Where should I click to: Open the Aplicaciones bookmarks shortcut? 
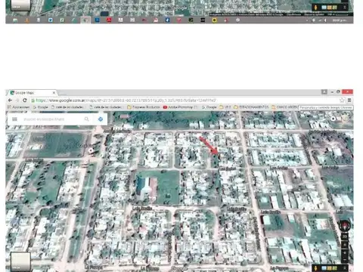pos(19,107)
